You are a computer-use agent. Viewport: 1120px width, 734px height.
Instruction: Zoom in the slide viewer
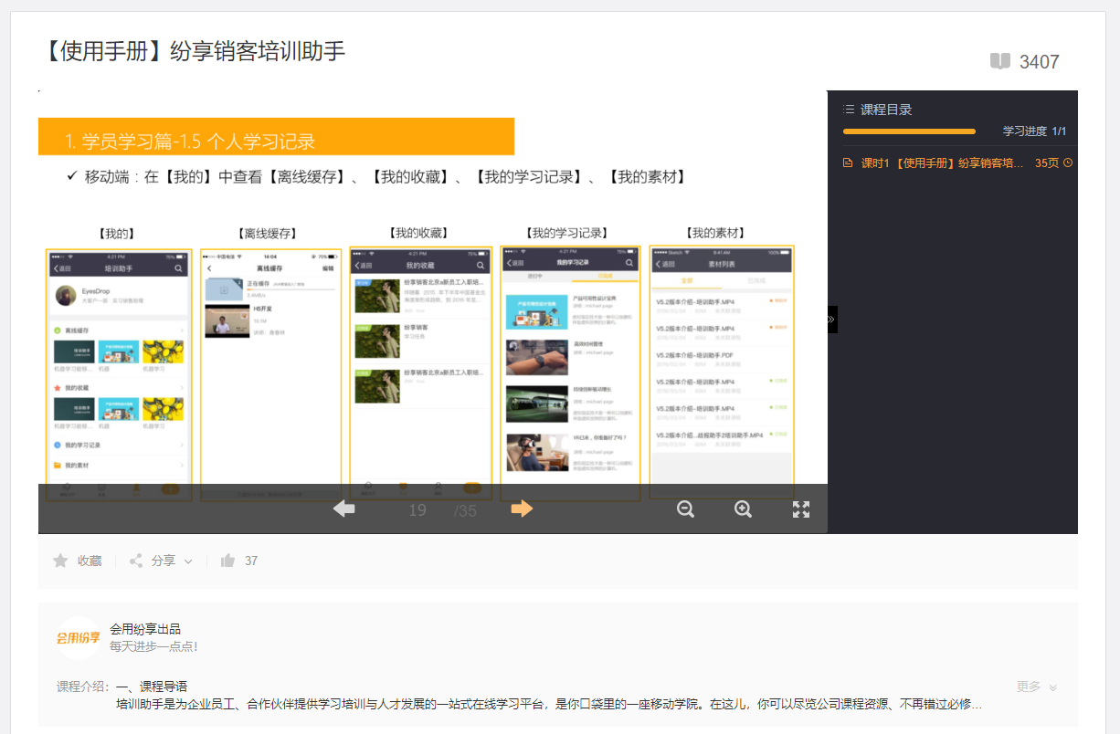click(744, 509)
